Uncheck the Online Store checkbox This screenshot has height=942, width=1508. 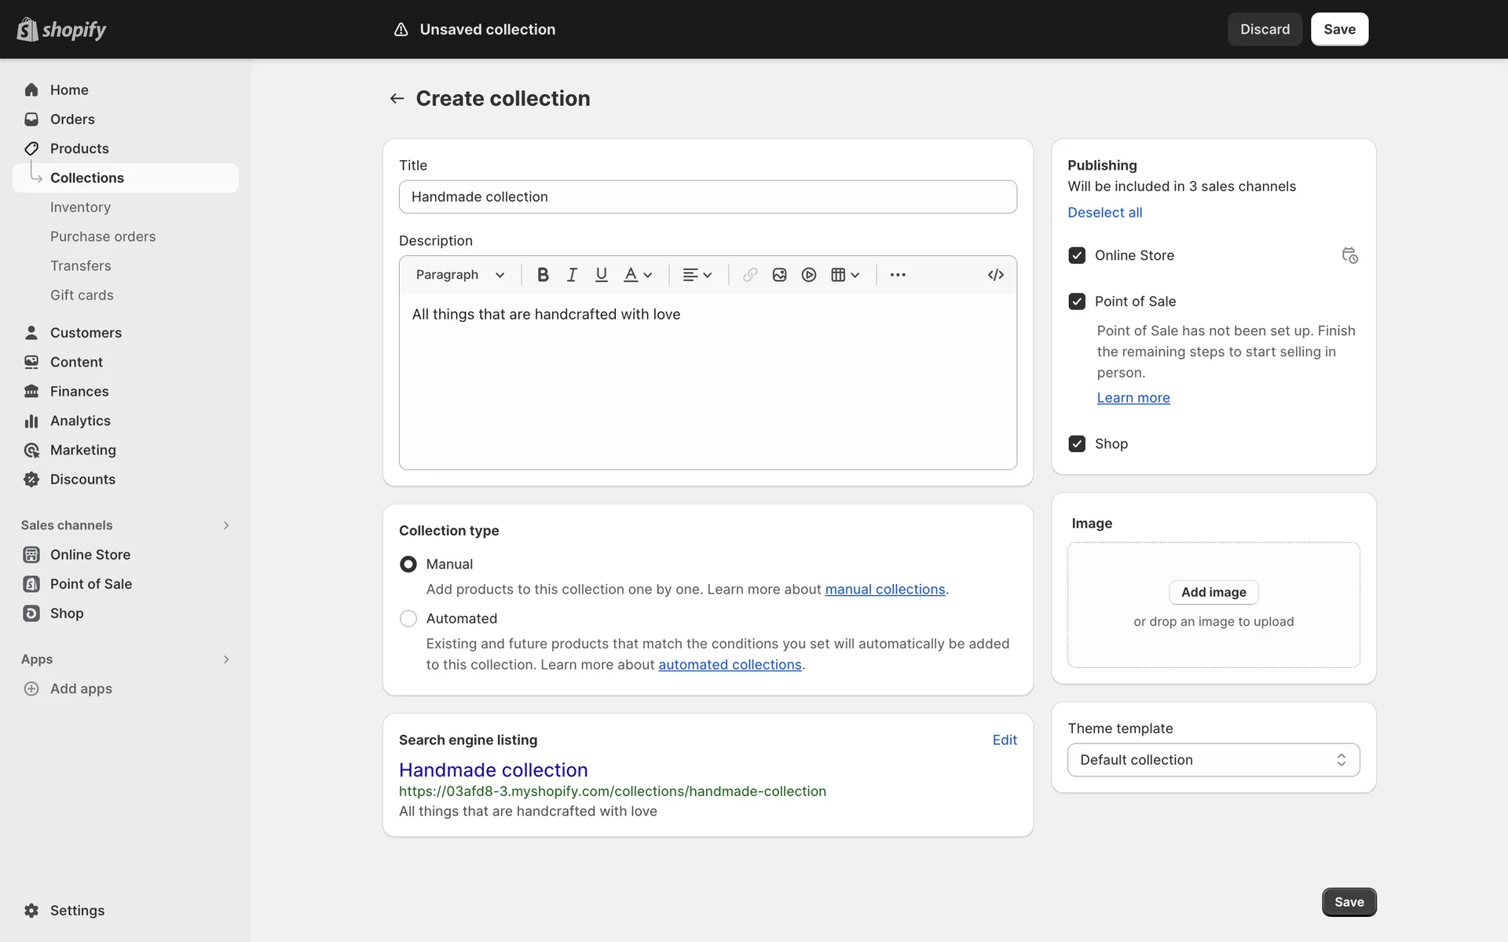pos(1077,256)
